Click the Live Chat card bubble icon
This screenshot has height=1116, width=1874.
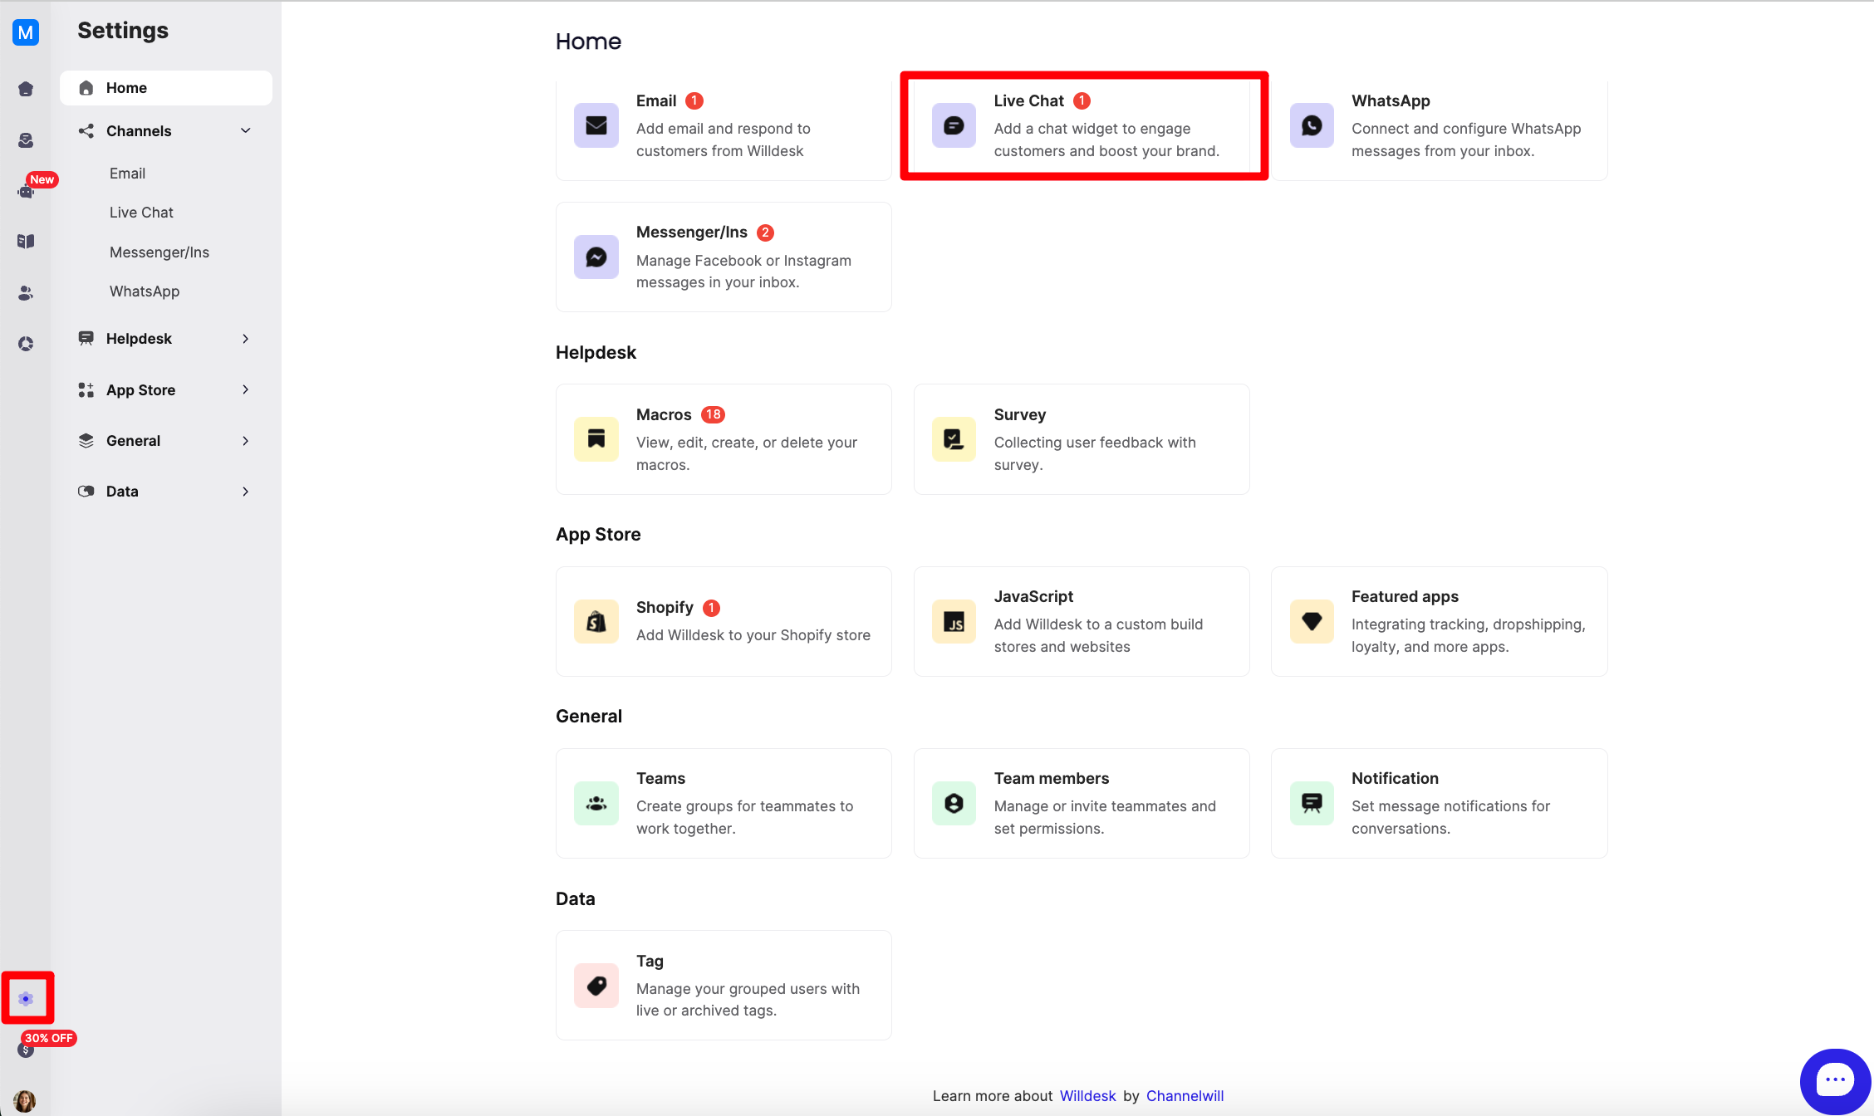[954, 125]
